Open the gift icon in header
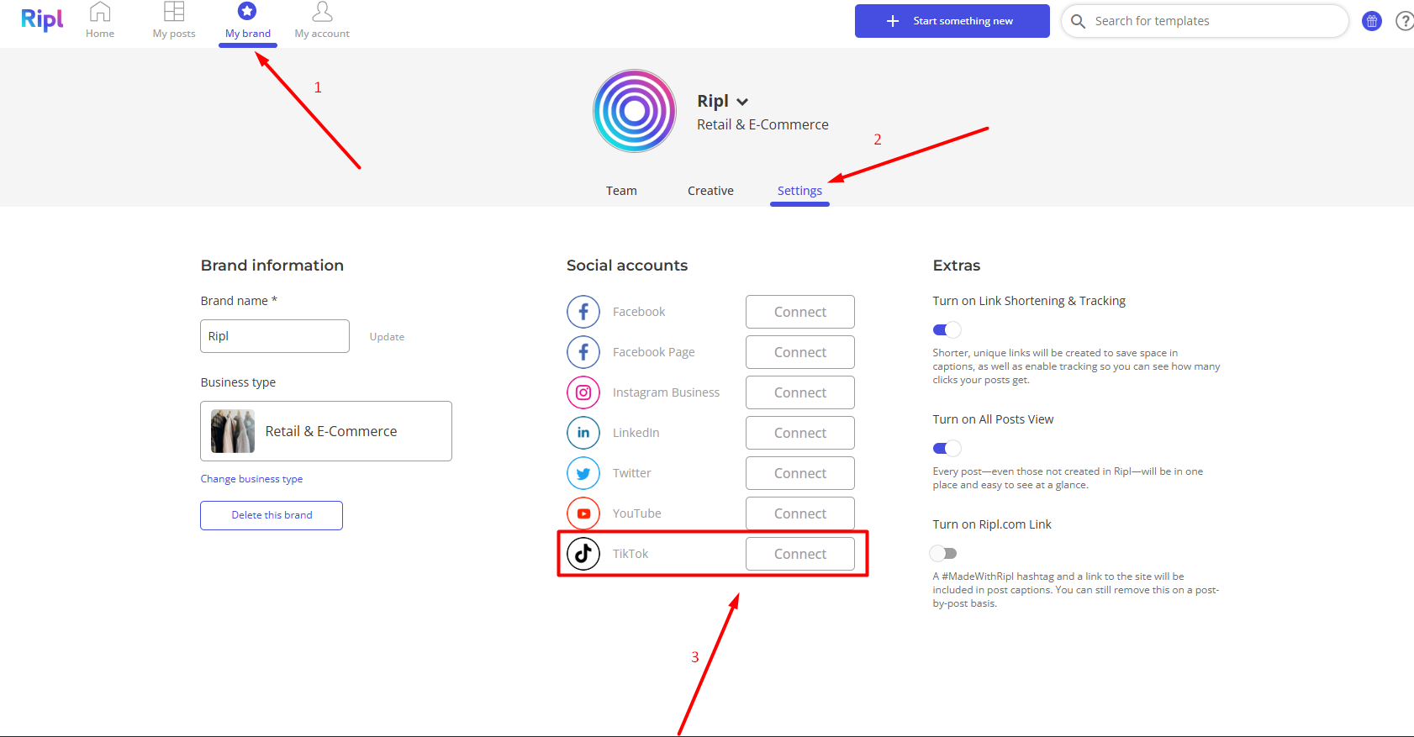 (1372, 21)
